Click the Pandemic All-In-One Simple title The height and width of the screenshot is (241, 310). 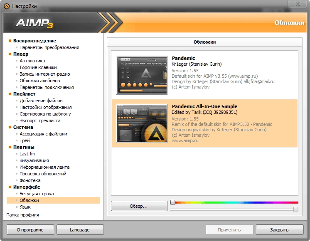(x=204, y=106)
